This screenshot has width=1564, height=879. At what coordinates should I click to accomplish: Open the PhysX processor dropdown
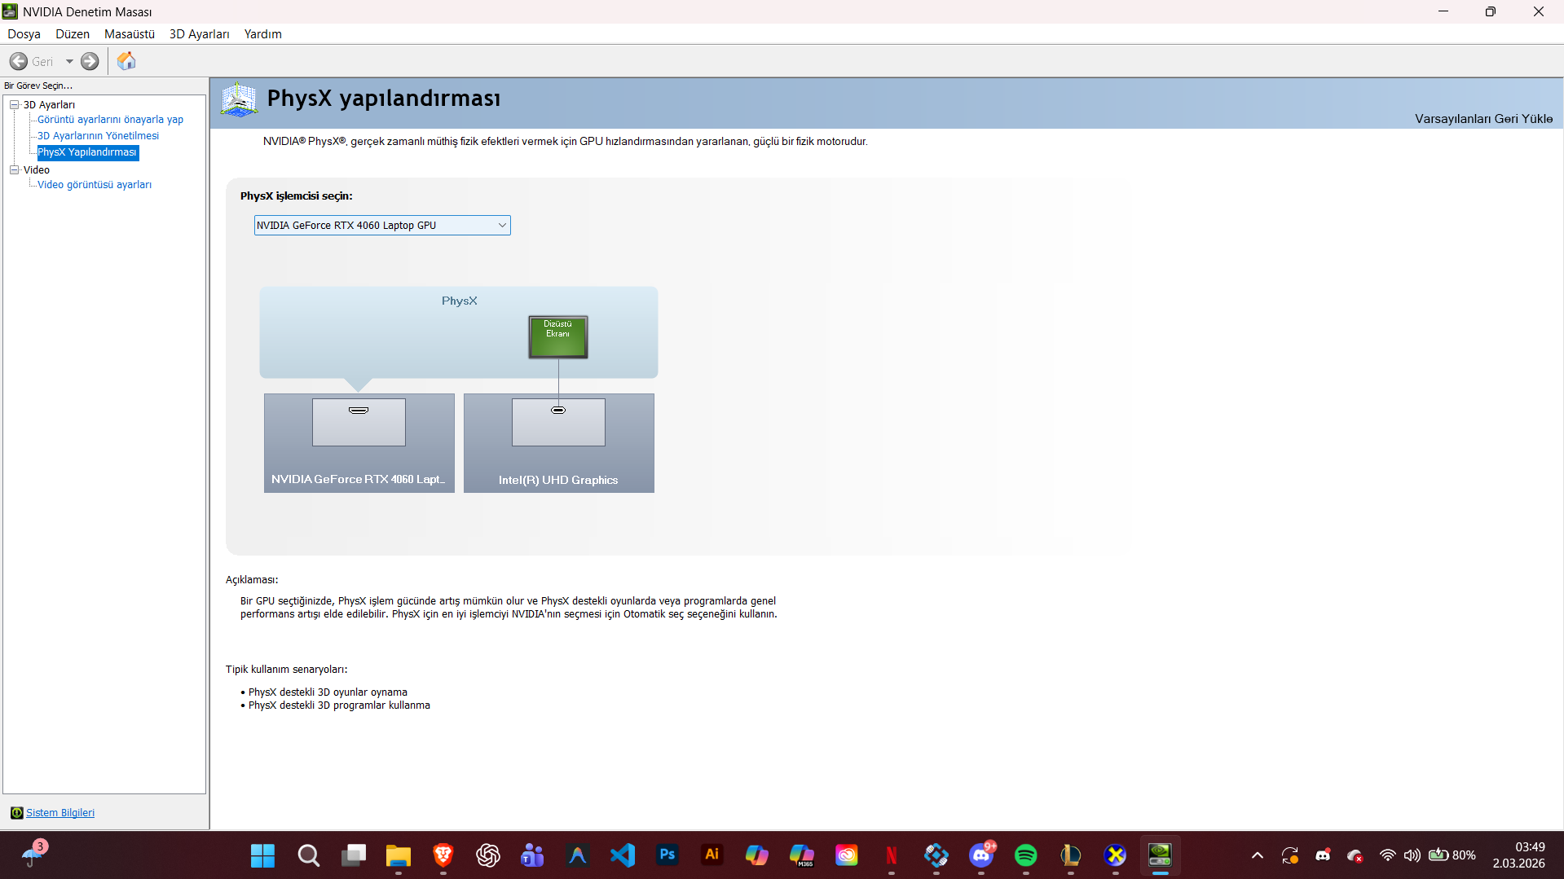[x=381, y=226]
